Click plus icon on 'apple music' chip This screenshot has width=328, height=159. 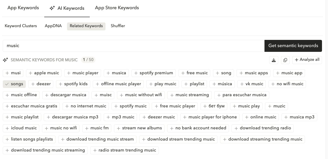click(30, 73)
